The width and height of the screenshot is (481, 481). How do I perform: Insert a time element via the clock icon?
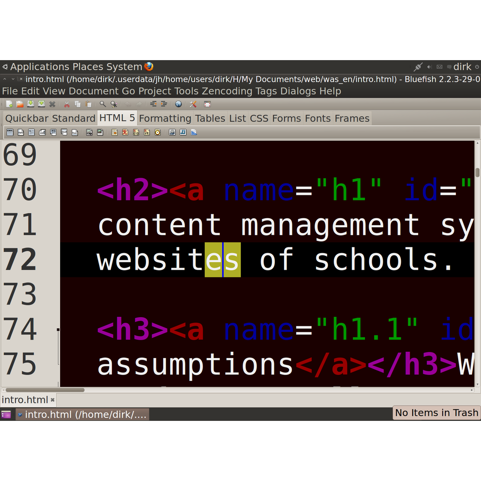point(158,132)
